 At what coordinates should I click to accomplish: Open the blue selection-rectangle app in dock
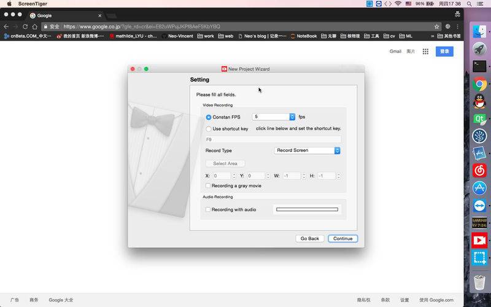(479, 258)
